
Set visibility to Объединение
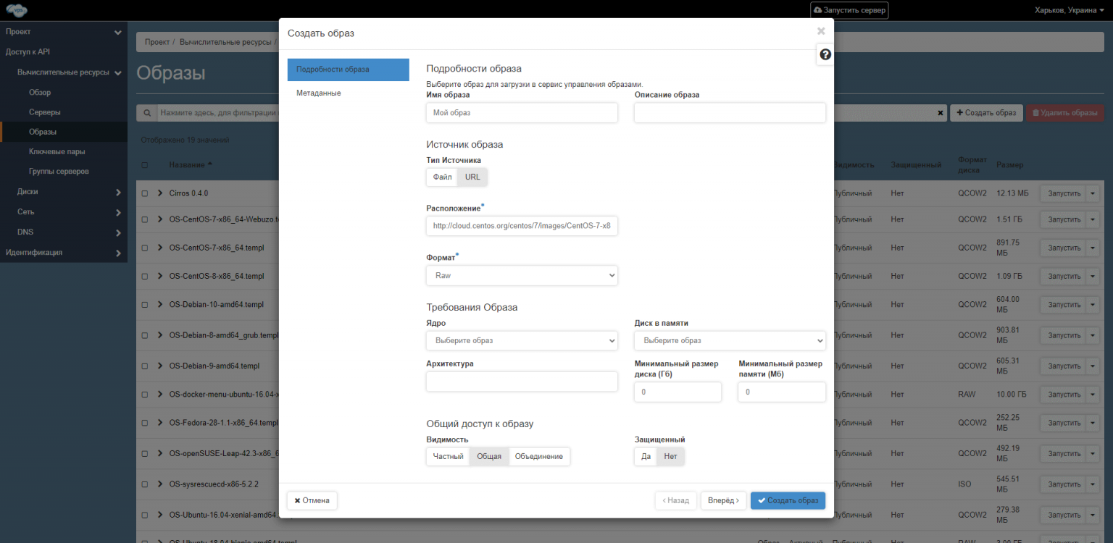pyautogui.click(x=539, y=456)
